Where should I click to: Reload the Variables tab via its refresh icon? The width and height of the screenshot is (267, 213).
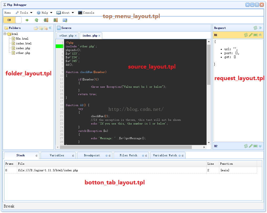[73, 155]
